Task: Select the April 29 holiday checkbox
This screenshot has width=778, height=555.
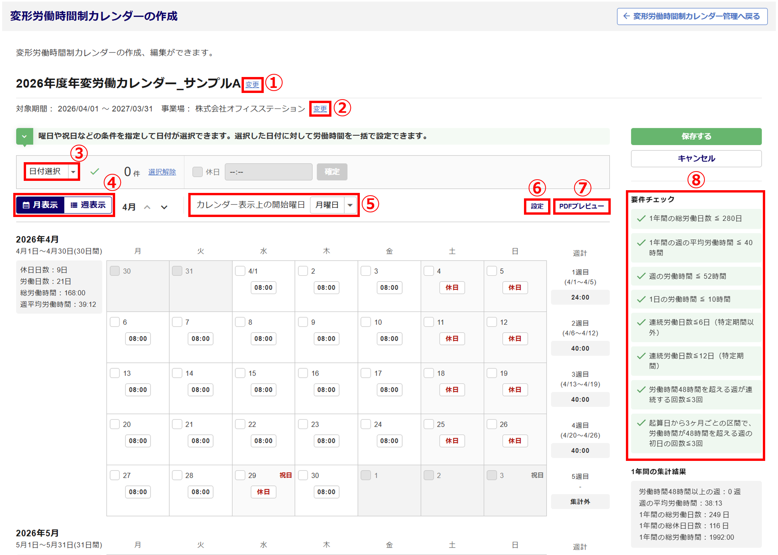Action: point(240,475)
